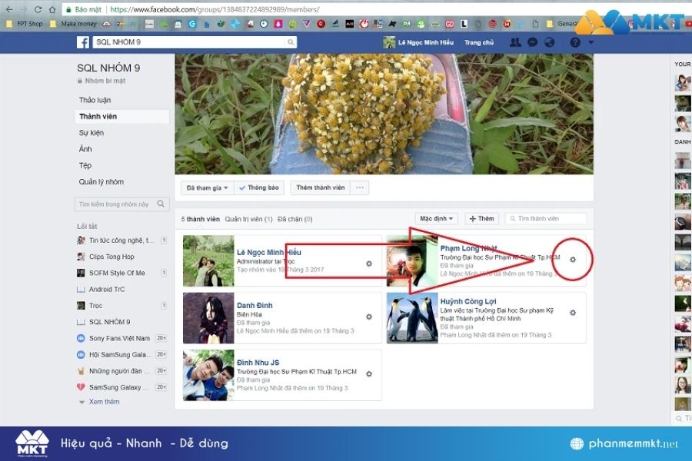Image resolution: width=692 pixels, height=461 pixels.
Task: Switch to 5 thành viên tab
Action: pyautogui.click(x=201, y=219)
